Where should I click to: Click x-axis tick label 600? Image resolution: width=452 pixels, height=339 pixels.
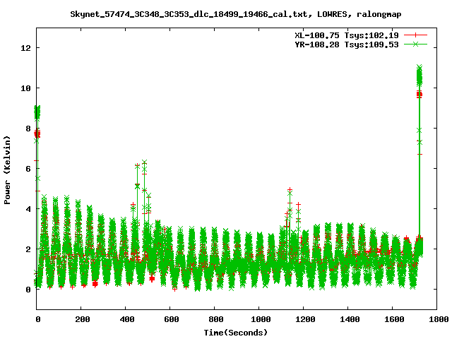pos(171,319)
